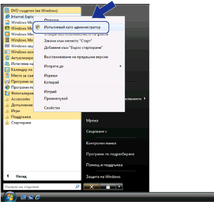
Task: Expand the Изпрати до submenu arrow
Action: (121, 66)
